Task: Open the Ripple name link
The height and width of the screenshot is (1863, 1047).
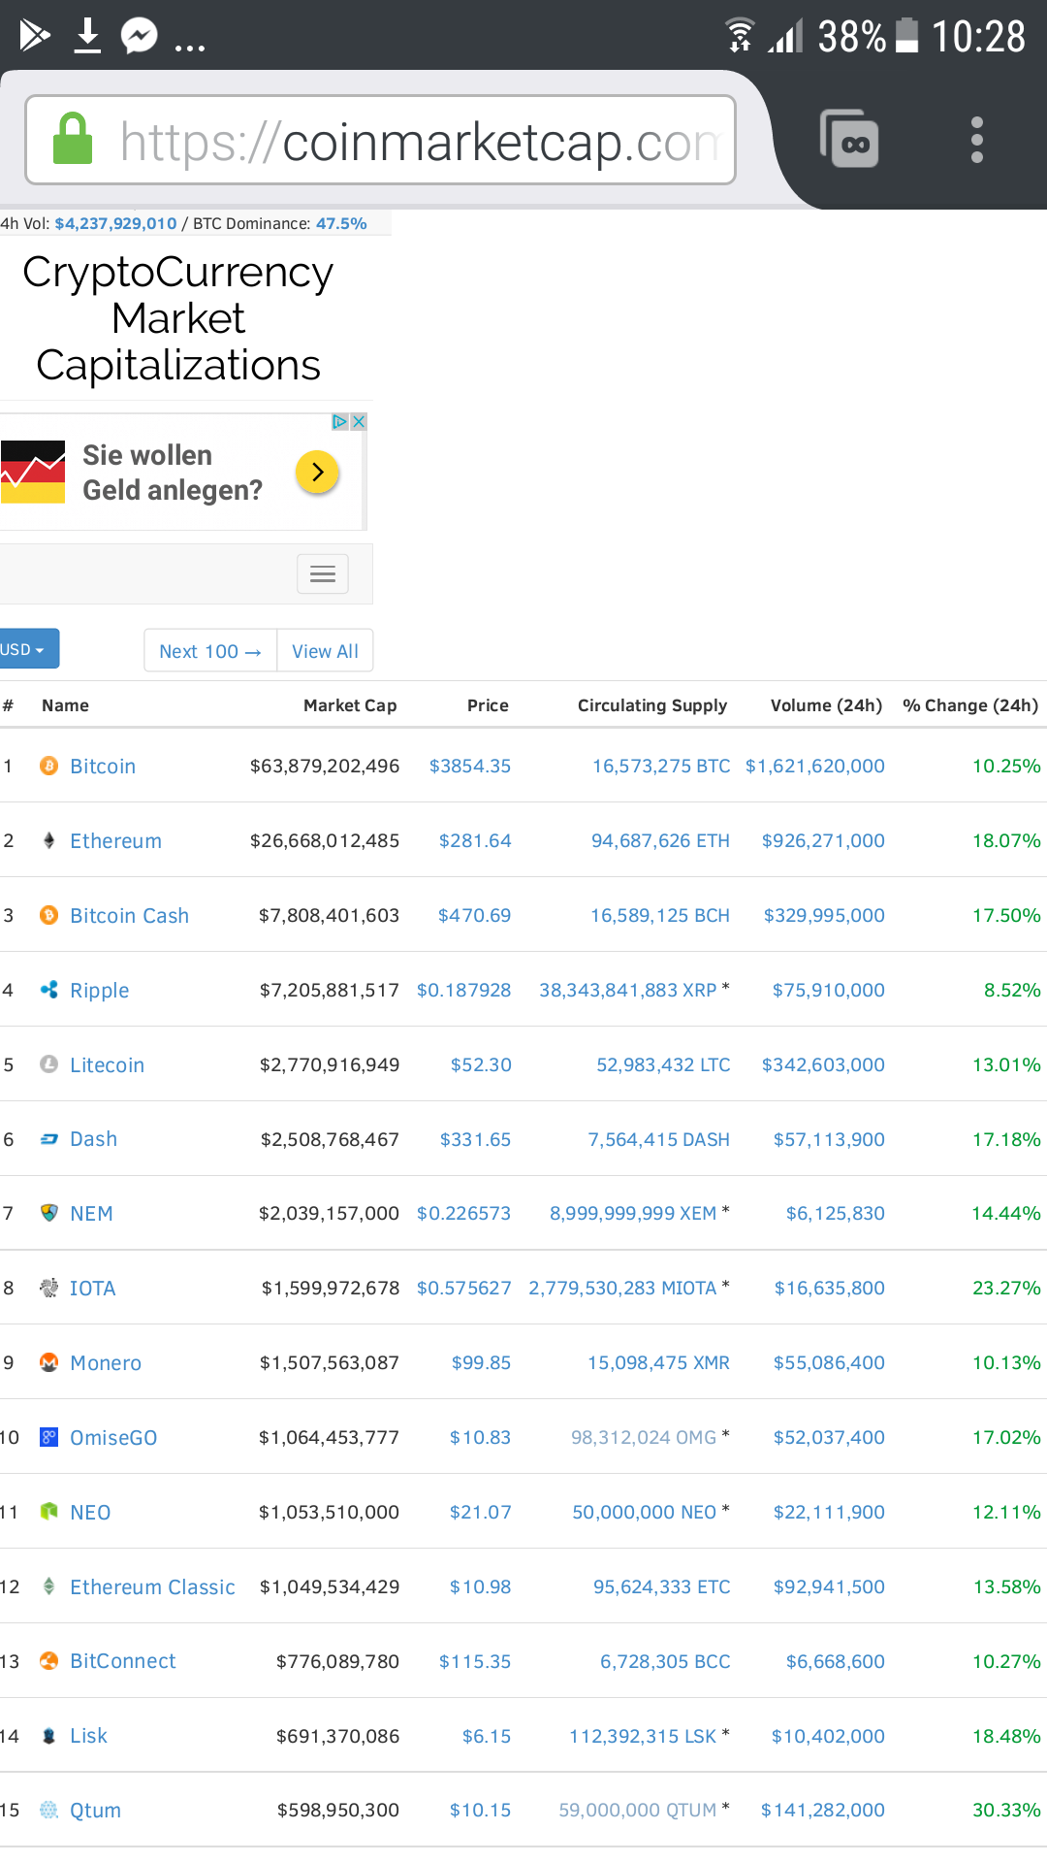Action: (x=99, y=991)
